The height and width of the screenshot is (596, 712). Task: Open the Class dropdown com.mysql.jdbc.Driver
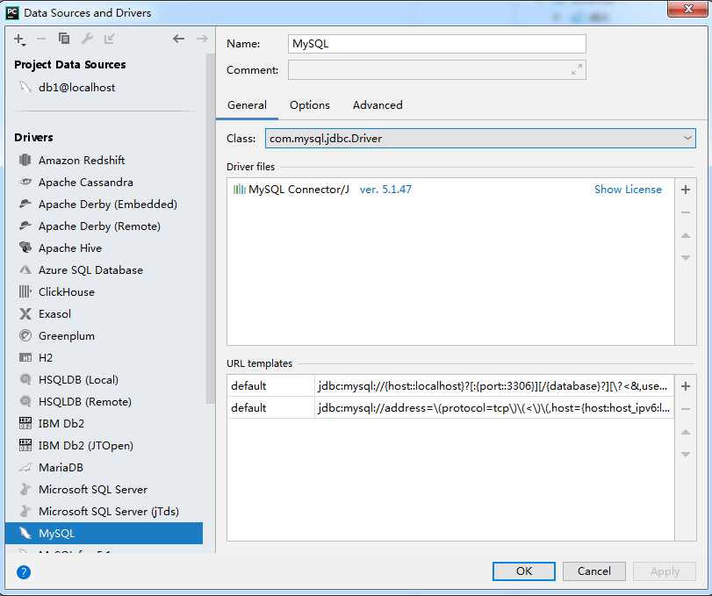coord(480,138)
